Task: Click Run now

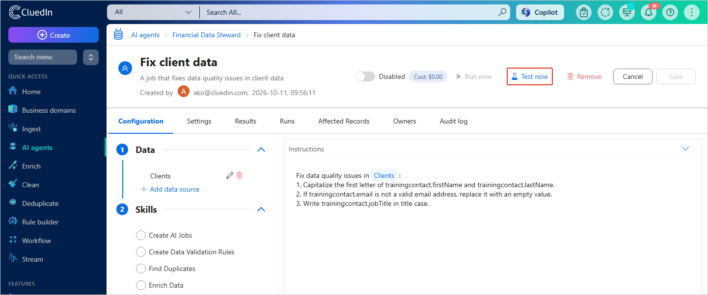Action: click(474, 76)
